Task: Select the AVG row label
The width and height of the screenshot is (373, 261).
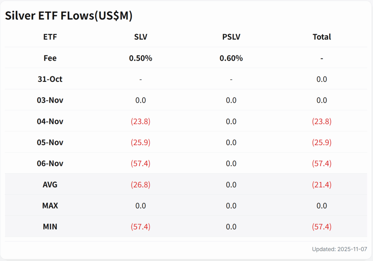Action: [50, 185]
